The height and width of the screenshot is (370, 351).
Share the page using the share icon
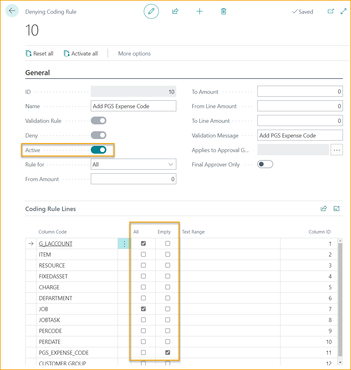pos(175,11)
